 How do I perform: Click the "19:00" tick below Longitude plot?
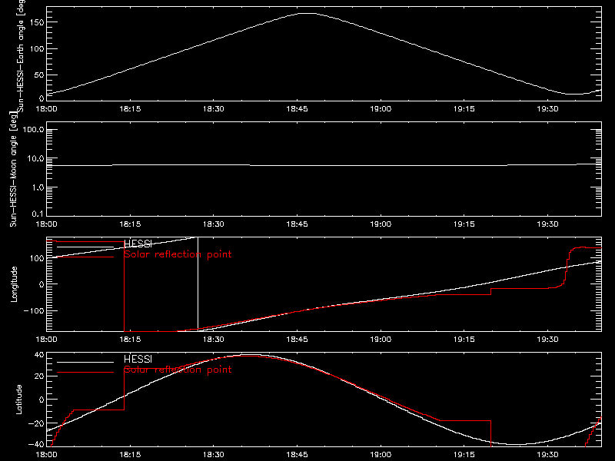point(381,340)
